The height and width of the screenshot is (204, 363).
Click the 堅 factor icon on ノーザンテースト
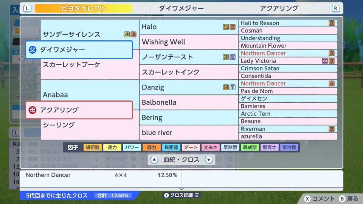233,57
